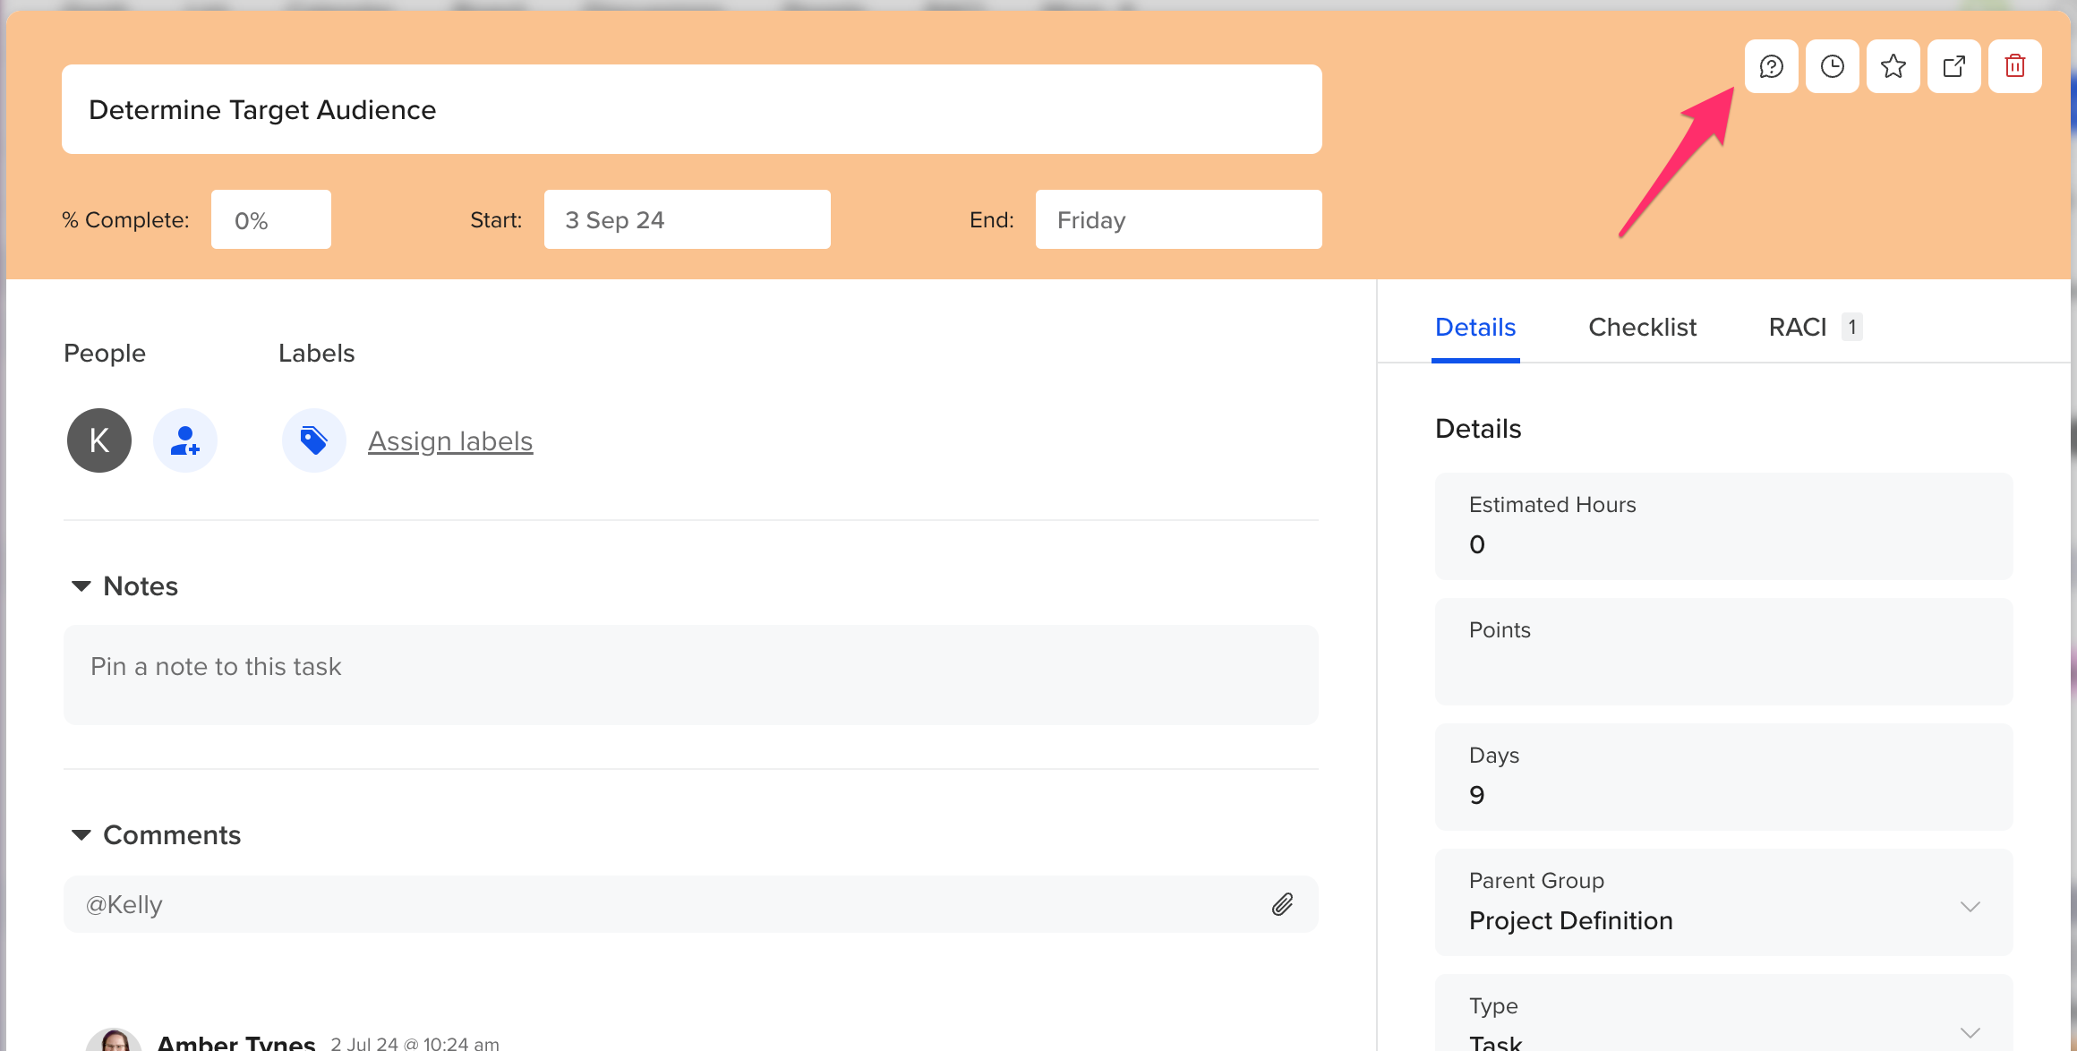The height and width of the screenshot is (1051, 2077).
Task: Star this task as favorite
Action: pos(1893,66)
